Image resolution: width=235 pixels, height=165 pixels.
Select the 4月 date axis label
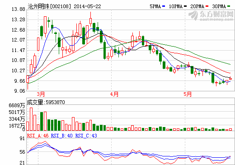[x=114, y=94]
